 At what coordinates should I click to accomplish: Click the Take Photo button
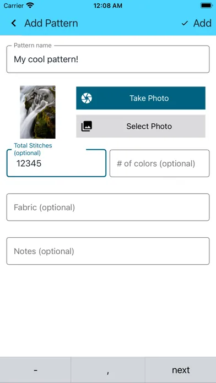click(141, 98)
